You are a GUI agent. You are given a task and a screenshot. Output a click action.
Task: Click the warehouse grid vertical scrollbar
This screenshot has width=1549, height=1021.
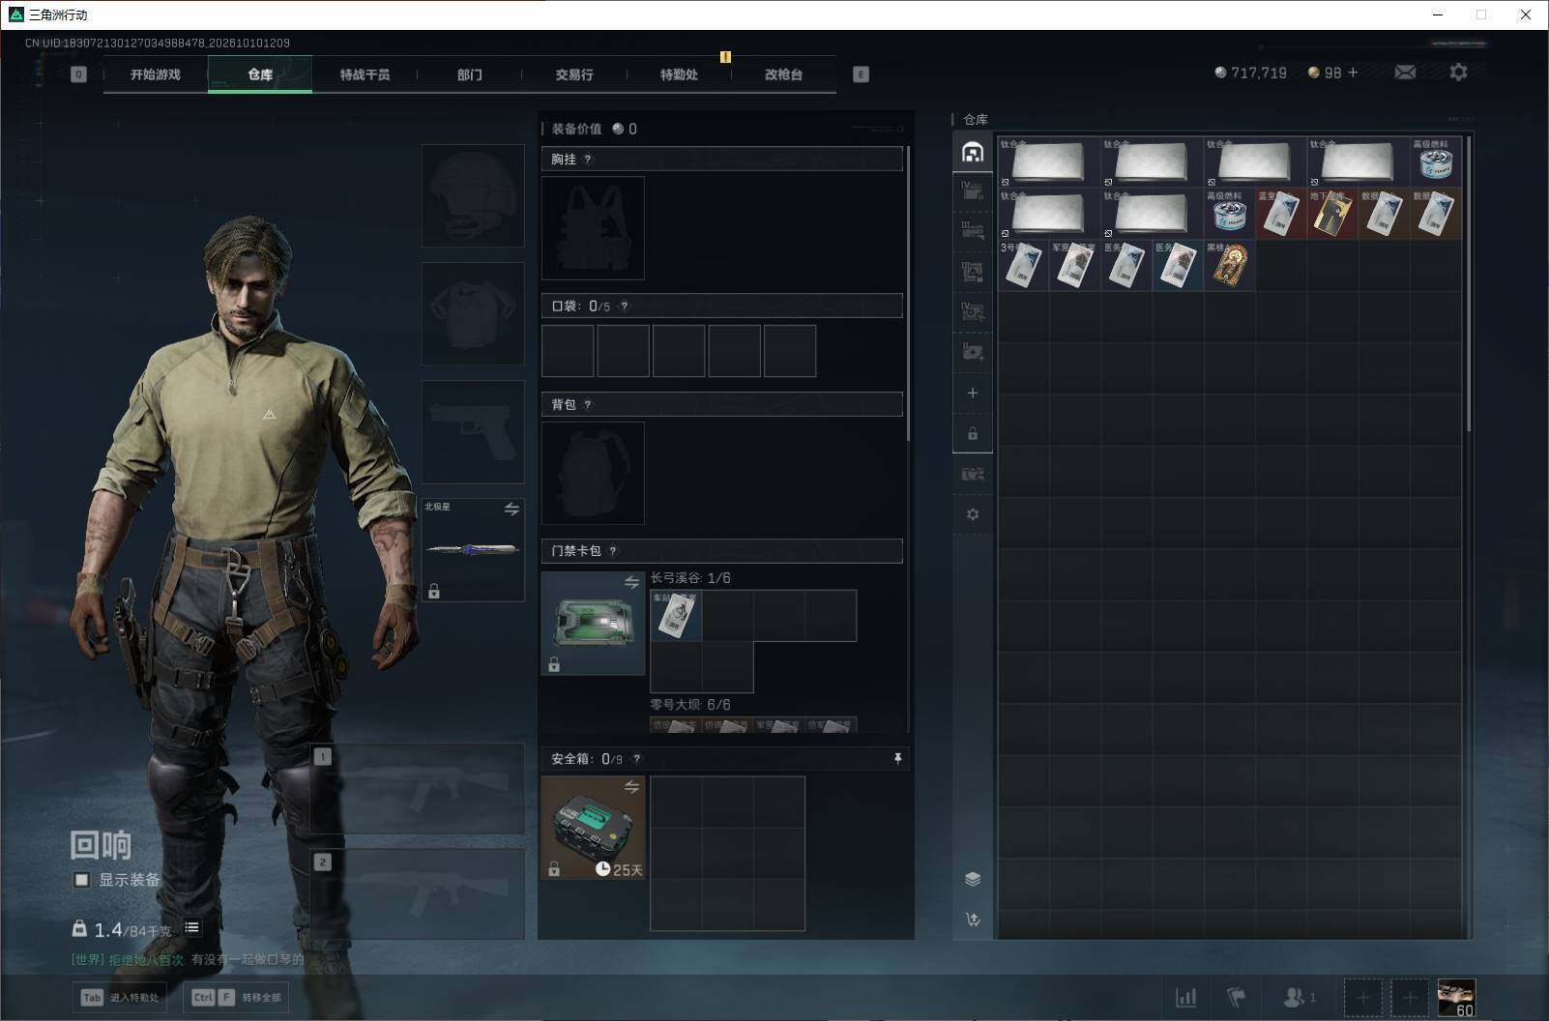(1468, 283)
